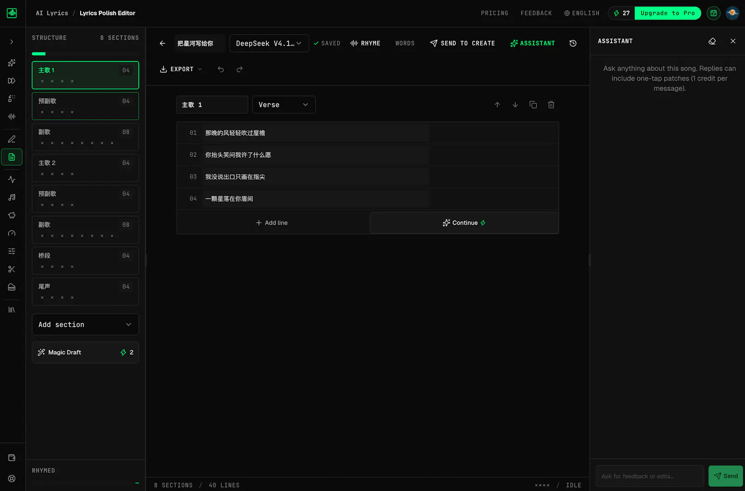Screen dimensions: 745x491
Task: Run Magic Draft
Action: 85,353
